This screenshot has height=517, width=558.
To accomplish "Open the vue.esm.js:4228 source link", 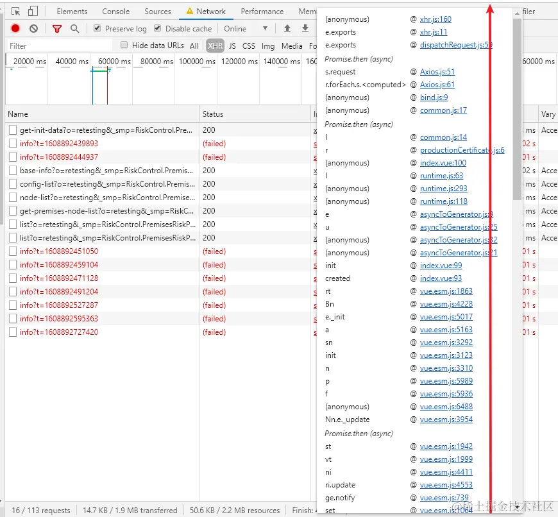I will 446,304.
